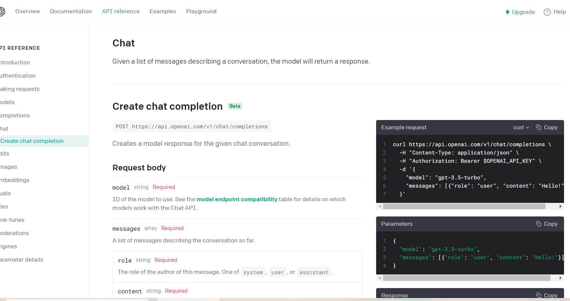Click the model parameter name
570x301 pixels.
click(x=121, y=188)
